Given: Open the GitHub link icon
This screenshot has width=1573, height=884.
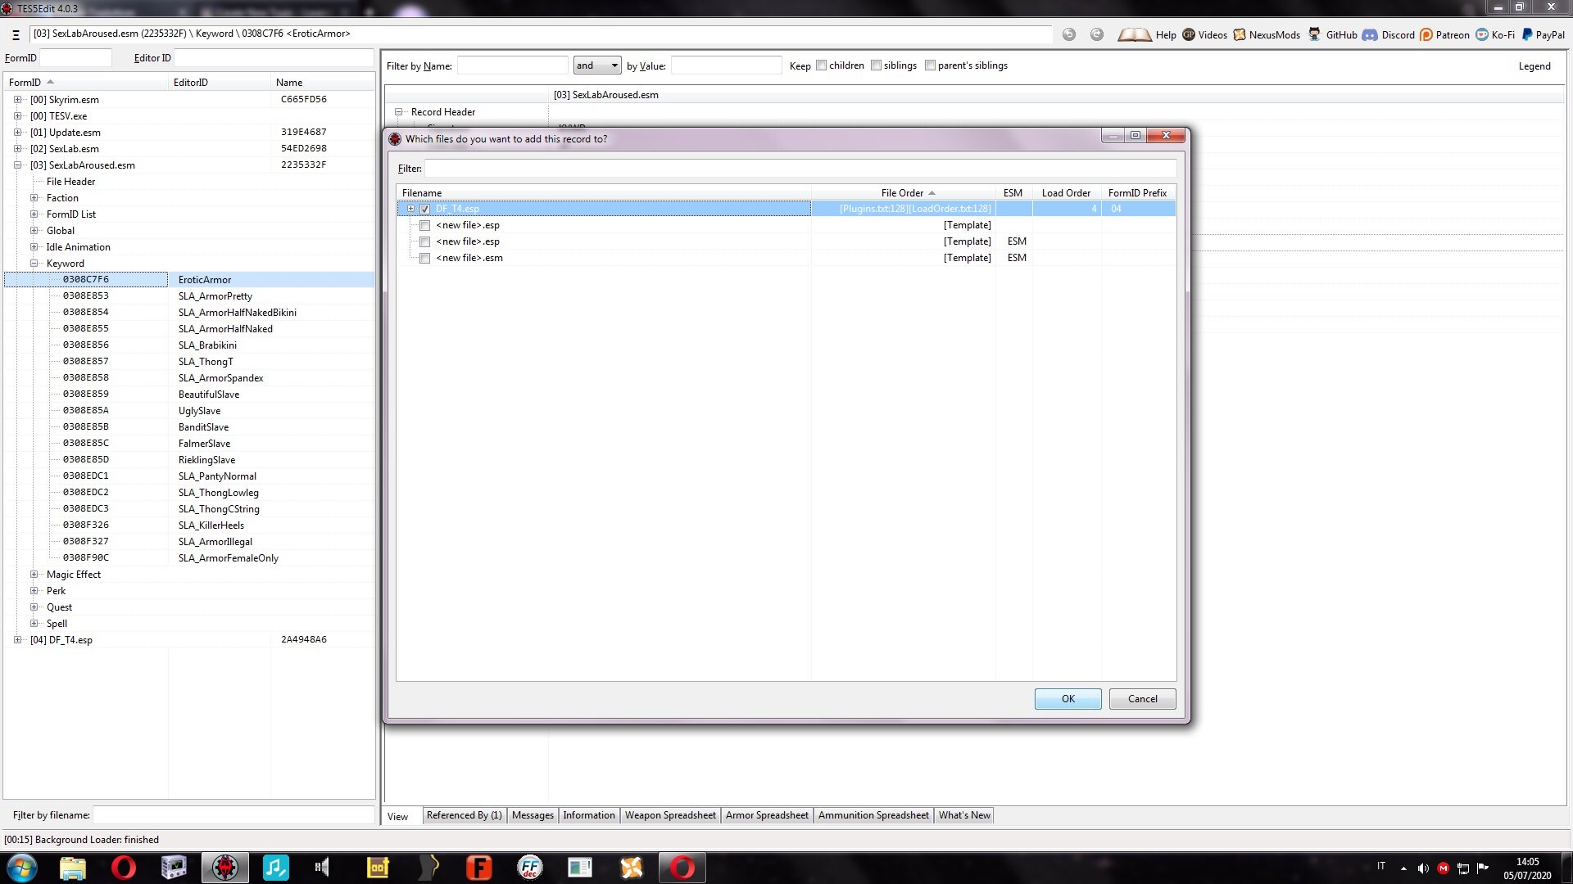Looking at the screenshot, I should tap(1314, 34).
